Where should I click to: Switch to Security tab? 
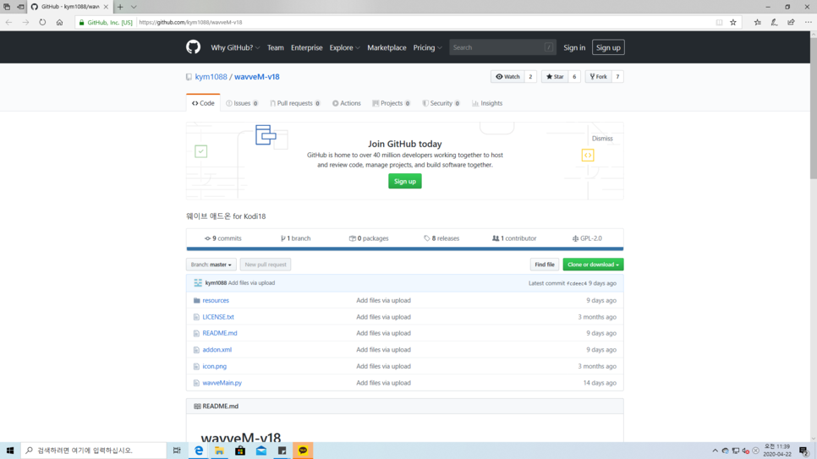[441, 103]
